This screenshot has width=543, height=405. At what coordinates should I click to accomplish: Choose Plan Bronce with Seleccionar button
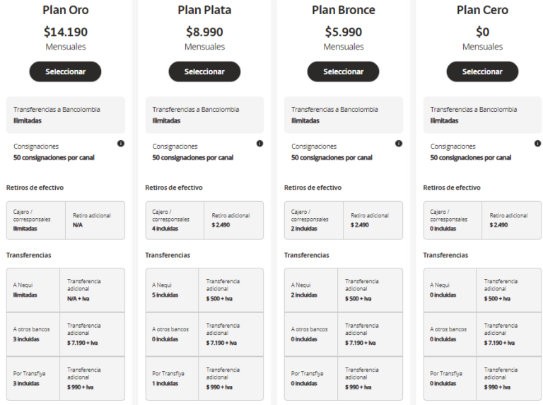point(343,72)
